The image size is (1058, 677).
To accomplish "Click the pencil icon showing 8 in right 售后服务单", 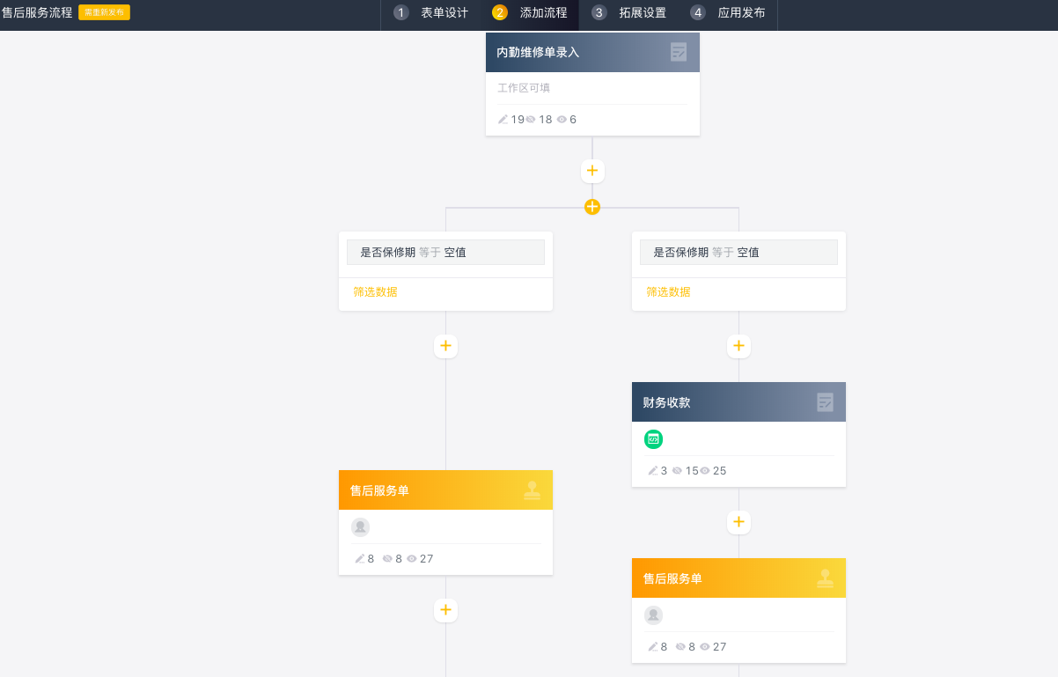I will [x=652, y=647].
